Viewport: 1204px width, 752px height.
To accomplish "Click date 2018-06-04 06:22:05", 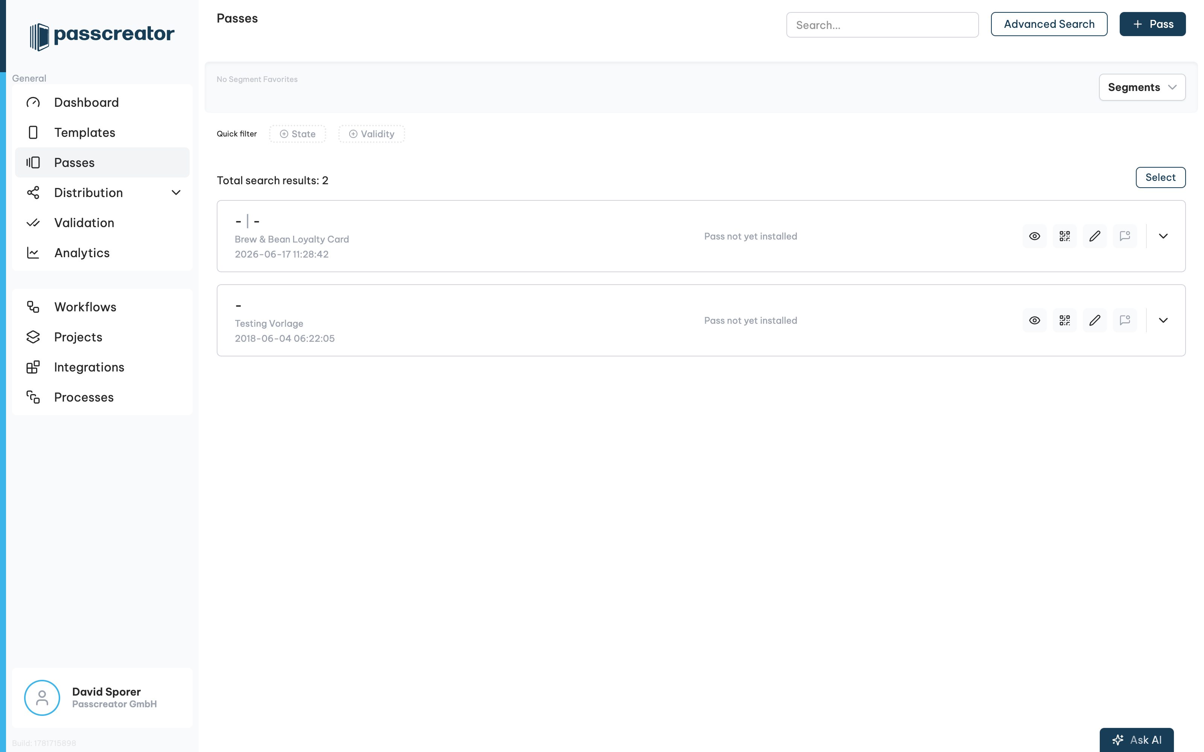I will [284, 338].
